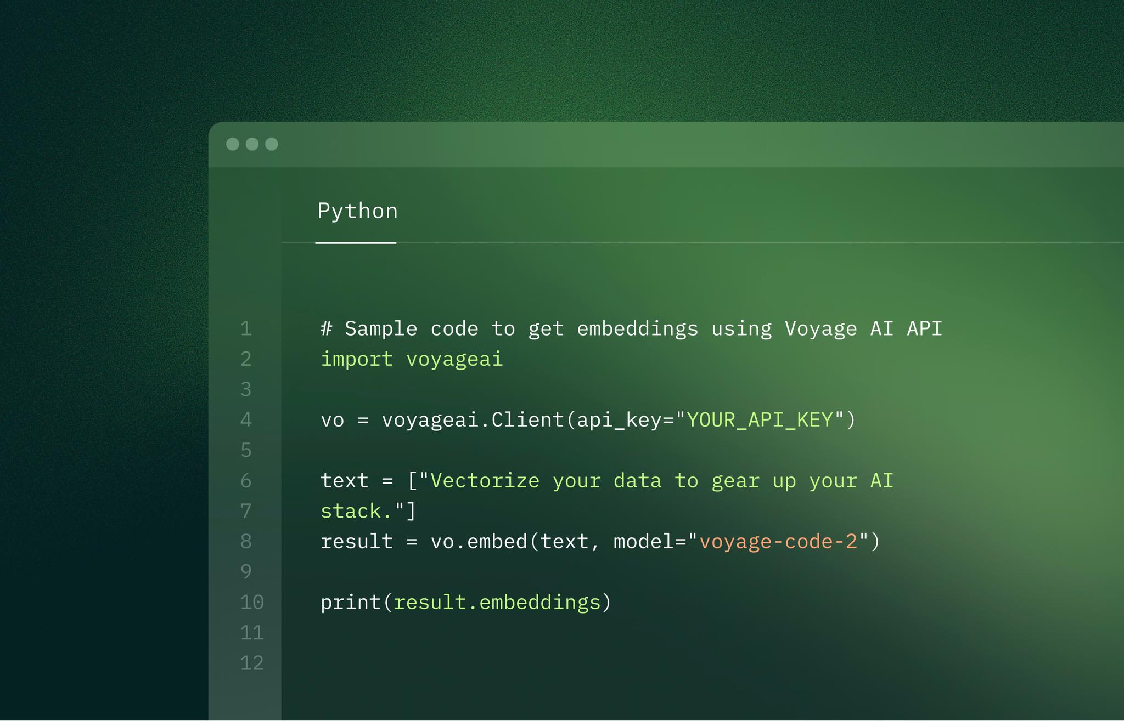Image resolution: width=1124 pixels, height=721 pixels.
Task: Click line number 1 in gutter
Action: [246, 329]
